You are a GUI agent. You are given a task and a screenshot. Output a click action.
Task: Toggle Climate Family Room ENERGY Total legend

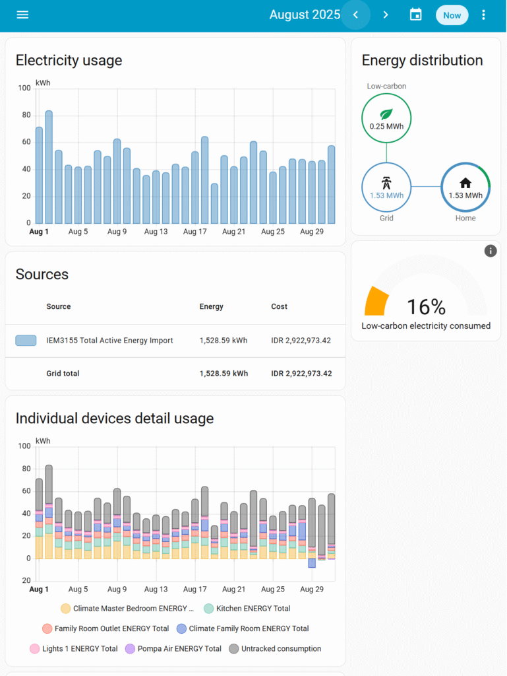coord(243,629)
